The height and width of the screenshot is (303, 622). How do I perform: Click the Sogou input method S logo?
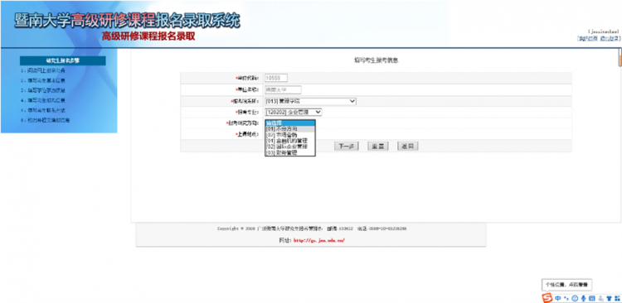[547, 297]
